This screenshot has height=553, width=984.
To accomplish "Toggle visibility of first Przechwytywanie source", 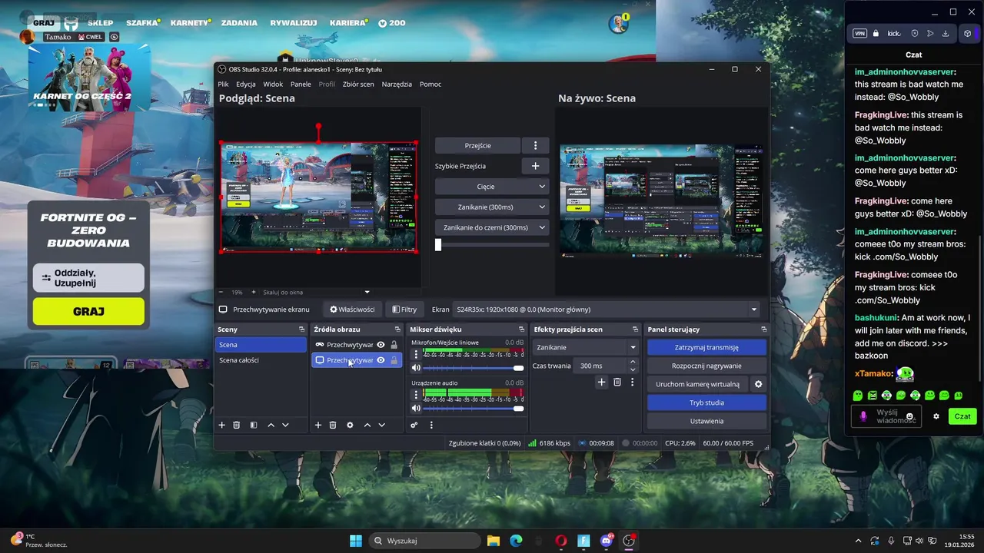I will point(381,345).
